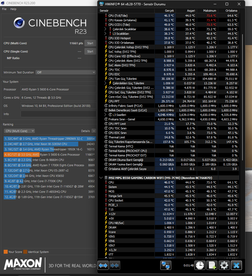Screen dimensions: 252x276
Task: Click the Ortalama Aktif Çekirdek Sayısı row
Action: (x=169, y=169)
